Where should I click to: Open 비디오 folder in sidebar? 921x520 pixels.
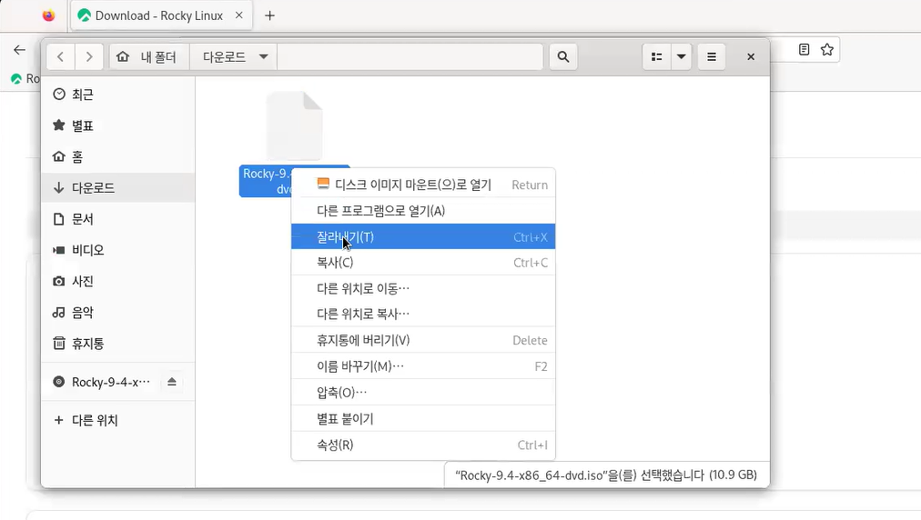(x=117, y=250)
